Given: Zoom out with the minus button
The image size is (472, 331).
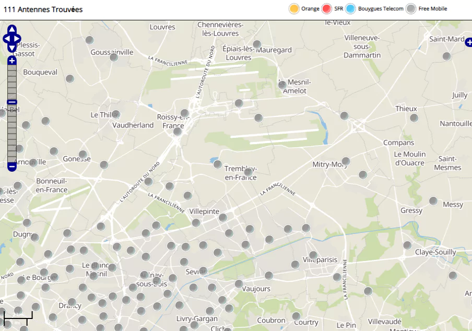Looking at the screenshot, I should pyautogui.click(x=12, y=167).
